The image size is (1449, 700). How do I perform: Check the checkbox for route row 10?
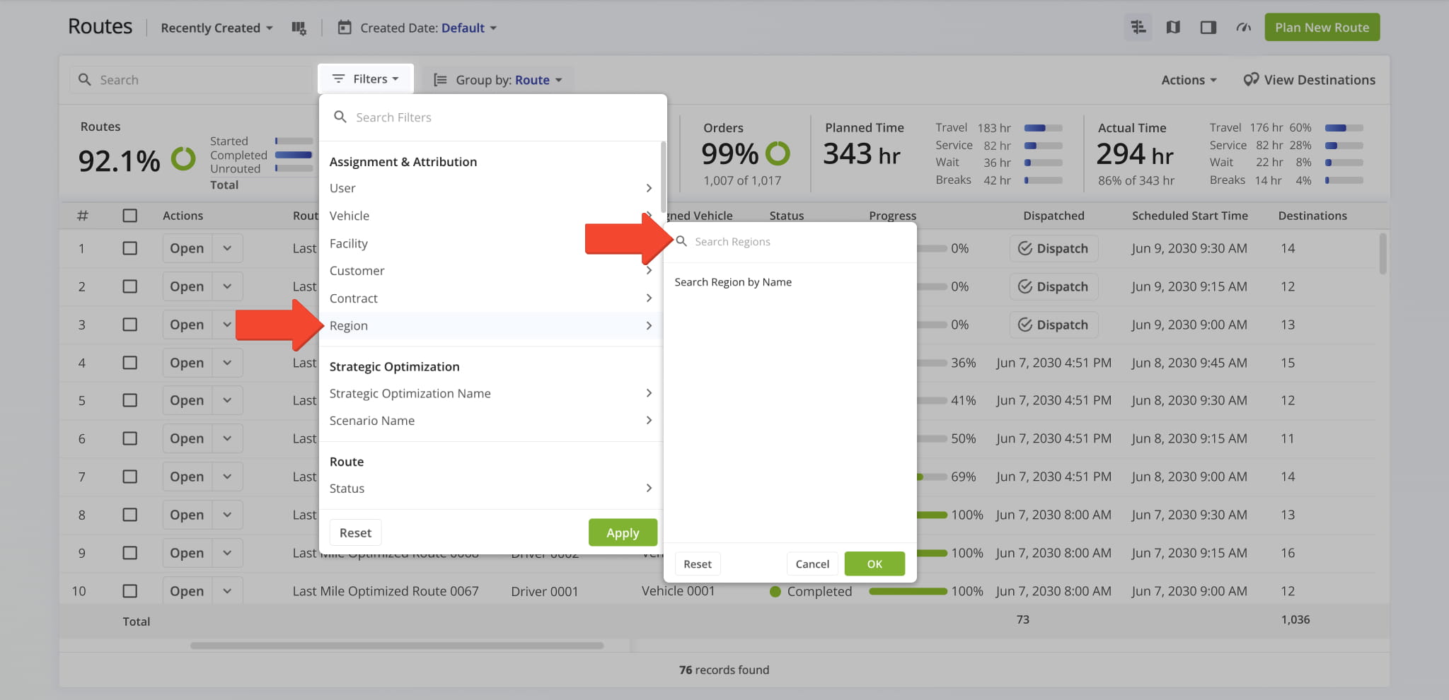pos(130,591)
